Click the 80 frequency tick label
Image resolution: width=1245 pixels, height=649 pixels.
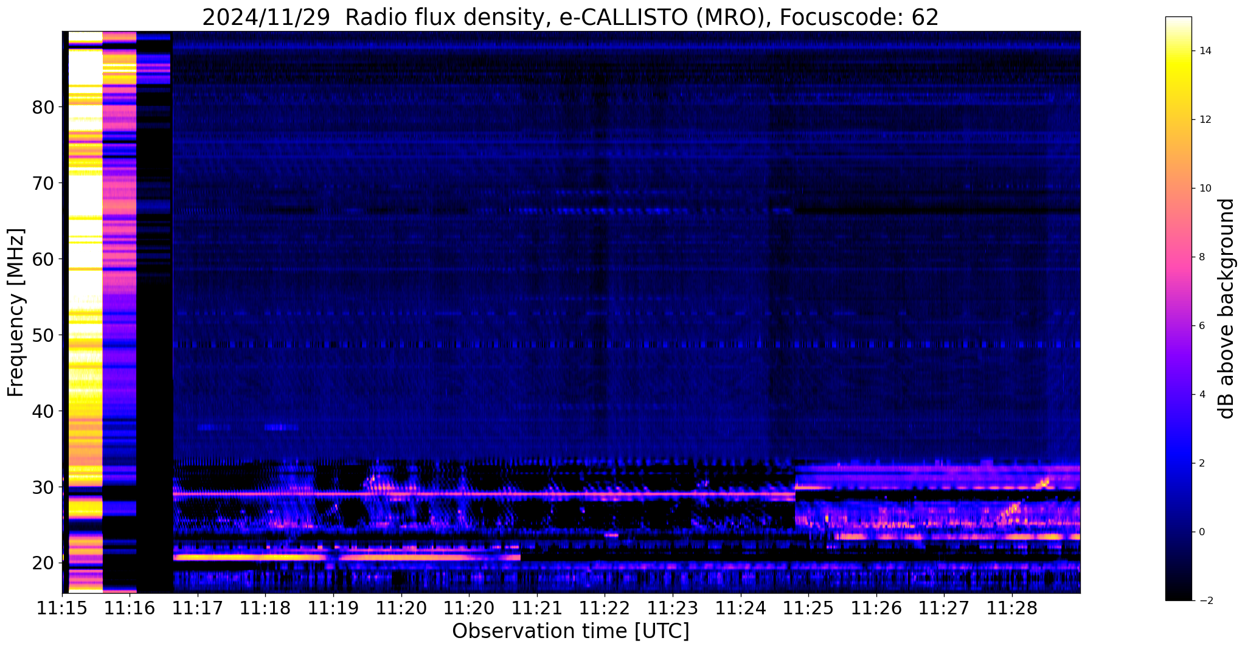(x=43, y=108)
